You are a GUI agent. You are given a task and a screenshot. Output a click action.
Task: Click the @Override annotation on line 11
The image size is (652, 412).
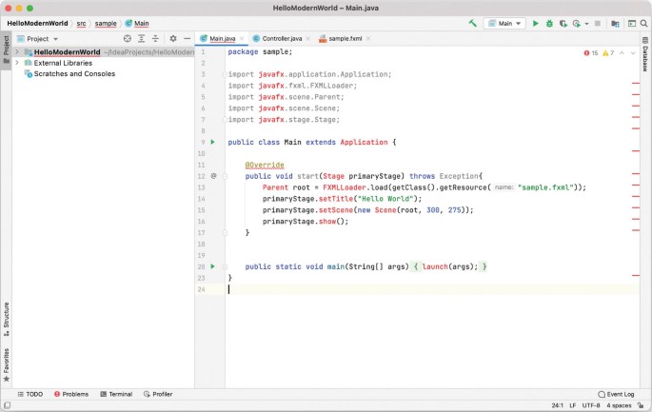[265, 165]
